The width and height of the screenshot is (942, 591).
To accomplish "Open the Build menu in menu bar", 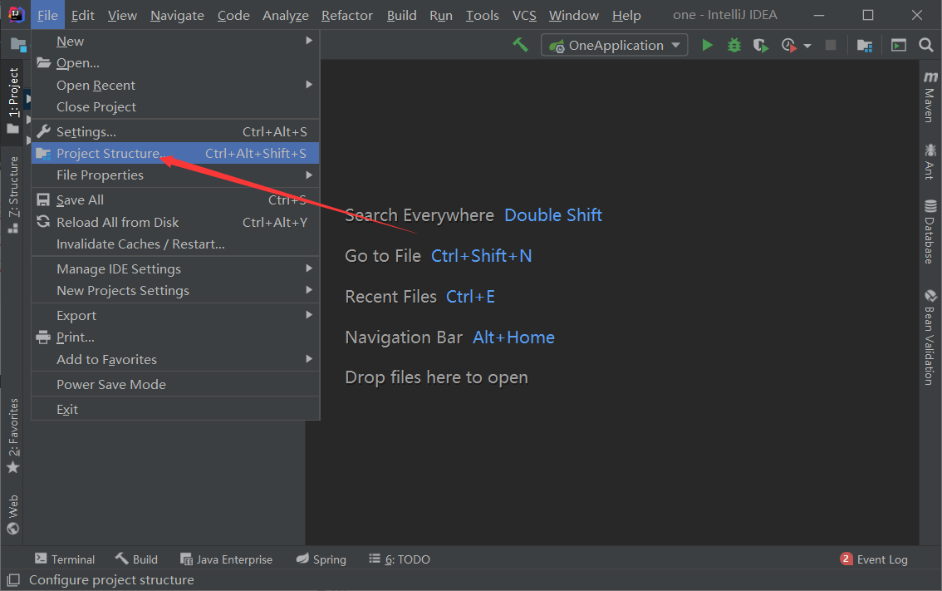I will pyautogui.click(x=402, y=15).
